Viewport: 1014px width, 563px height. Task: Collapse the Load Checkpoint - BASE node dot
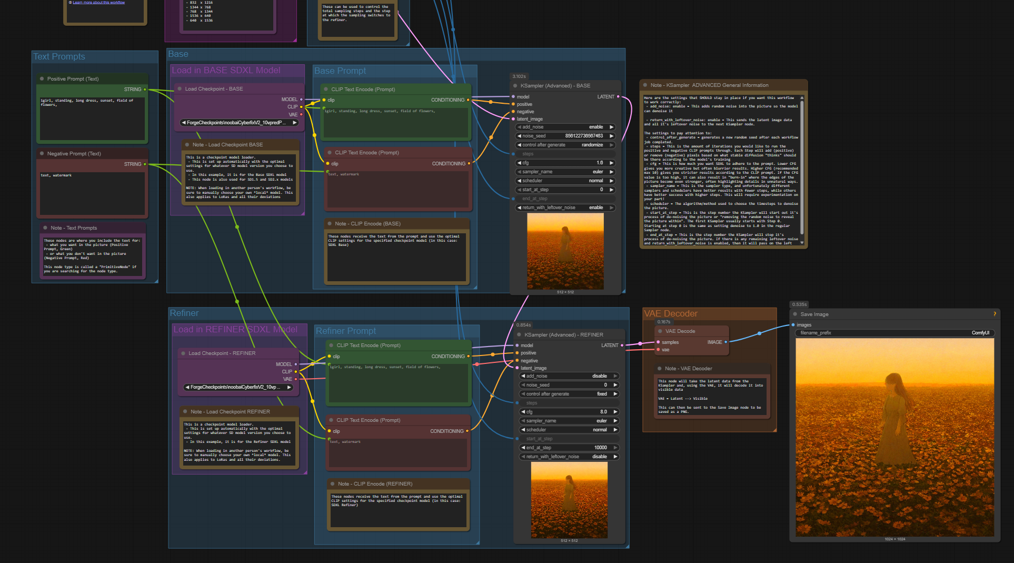coord(180,89)
